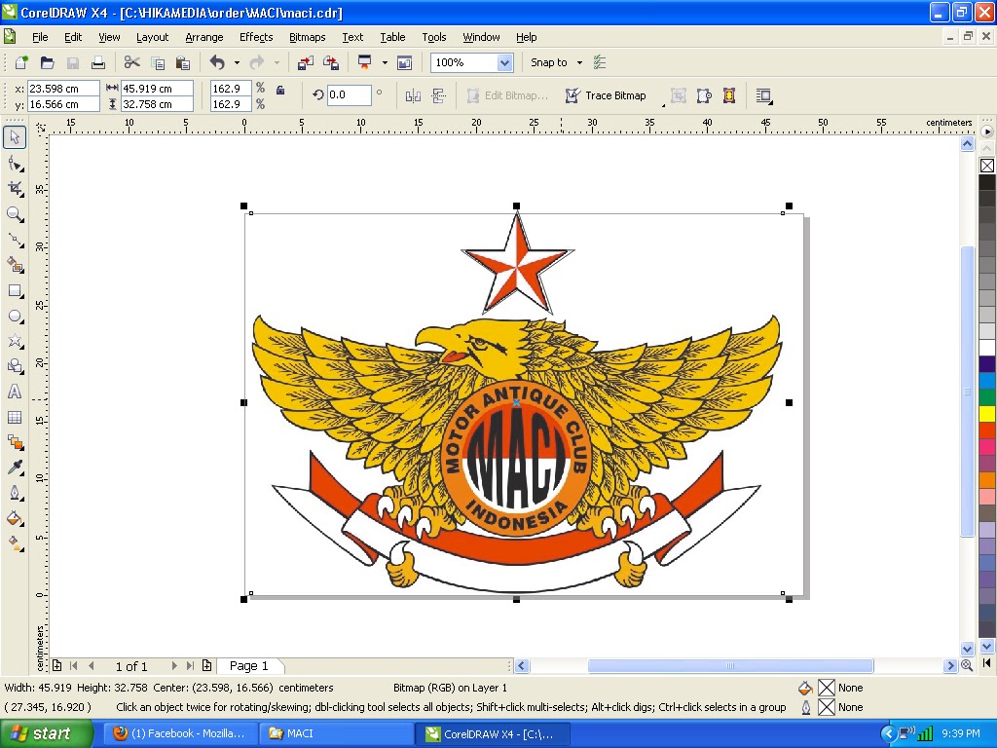Select the Shape tool in toolbox
This screenshot has height=748, width=997.
15,164
